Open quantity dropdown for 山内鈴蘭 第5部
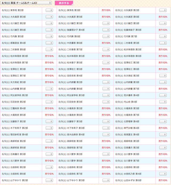Image resolution: width=171 pixels, height=185 pixels. click(x=49, y=89)
